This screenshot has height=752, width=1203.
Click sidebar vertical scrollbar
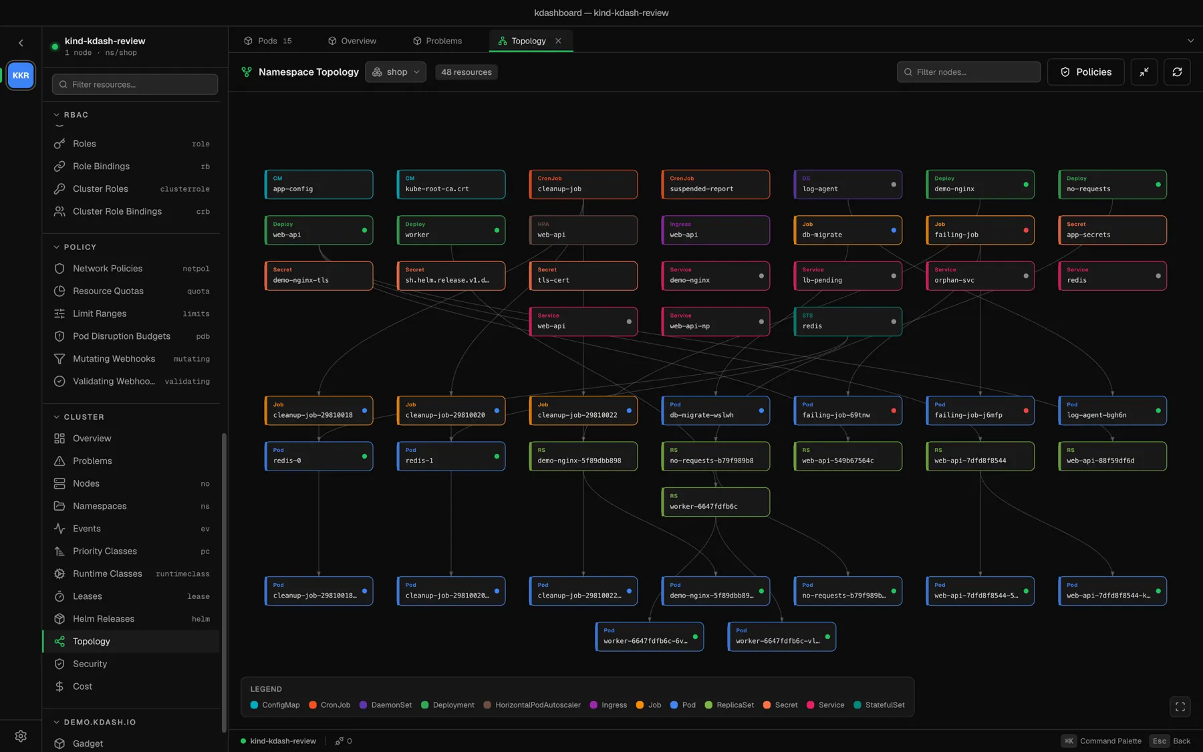224,582
